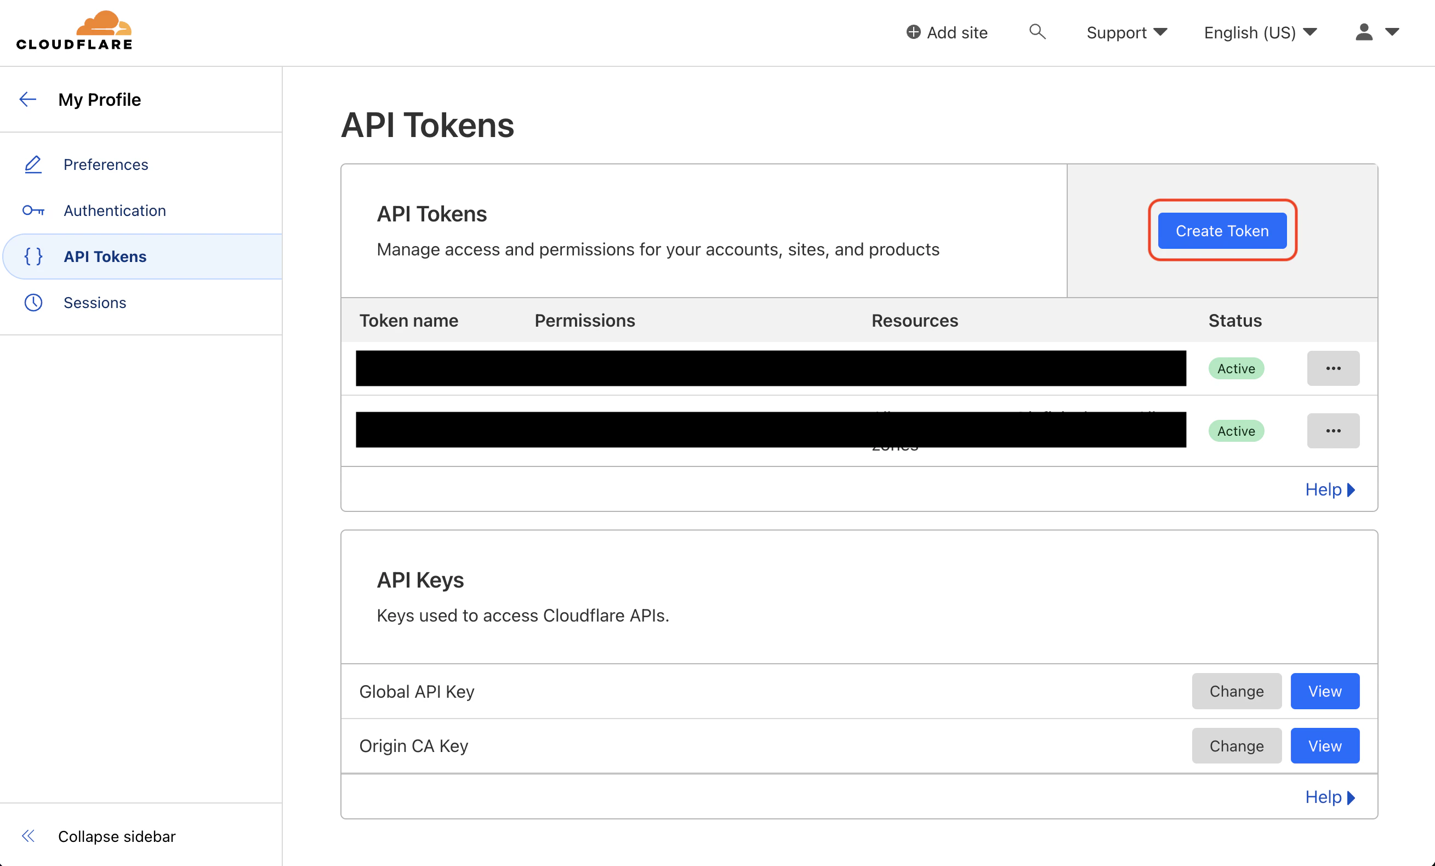The height and width of the screenshot is (866, 1435).
Task: Click the second token's Active status badge
Action: pos(1236,430)
